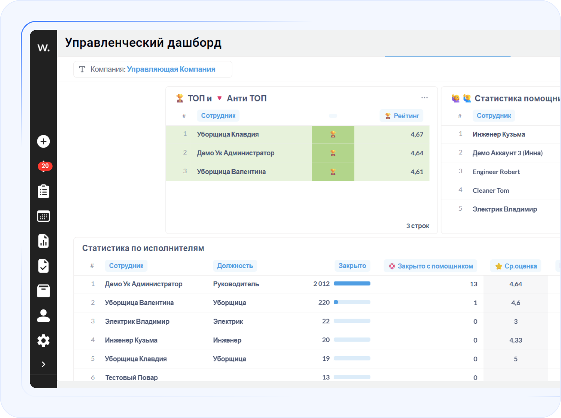Viewport: 561px width, 418px height.
Task: Open the Управляющая Компания filter link
Action: pyautogui.click(x=171, y=69)
